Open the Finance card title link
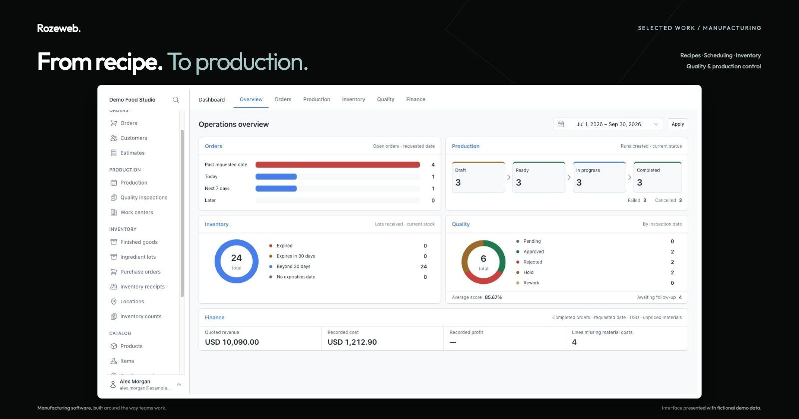 pos(215,317)
